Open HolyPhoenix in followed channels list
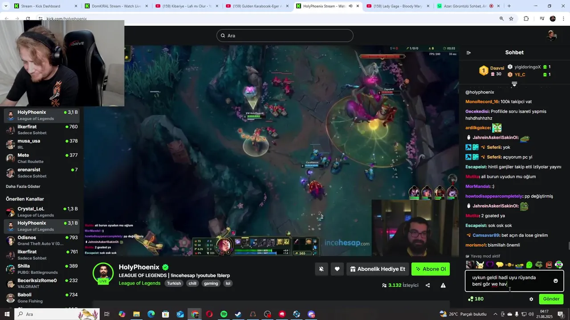 pyautogui.click(x=42, y=115)
